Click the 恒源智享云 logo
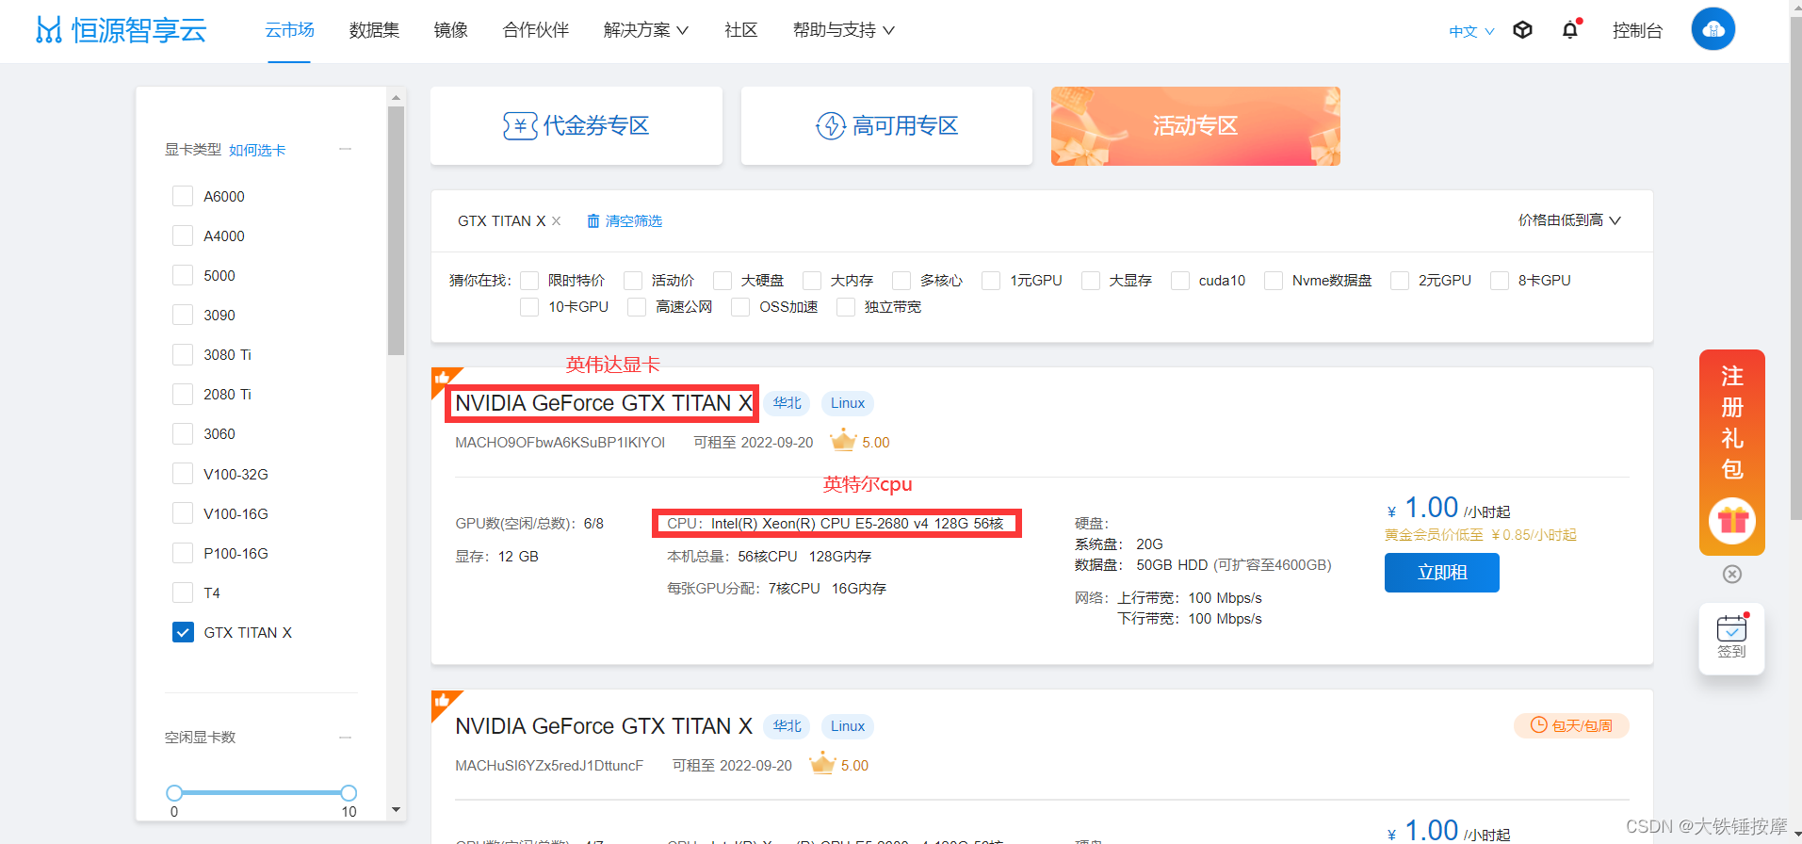Viewport: 1802px width, 844px height. [121, 30]
